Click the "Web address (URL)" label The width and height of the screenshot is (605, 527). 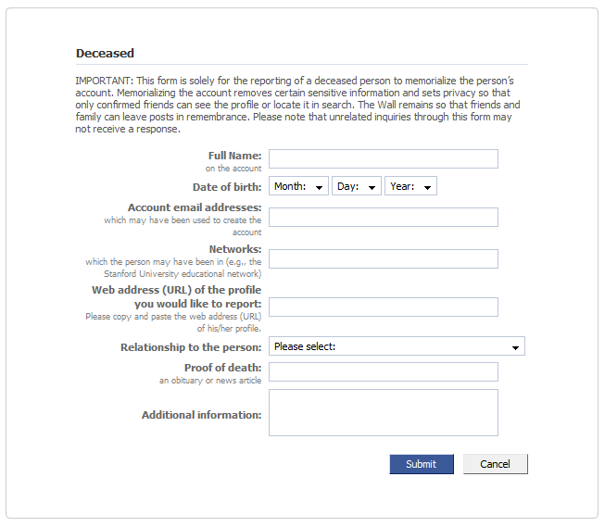tap(176, 290)
